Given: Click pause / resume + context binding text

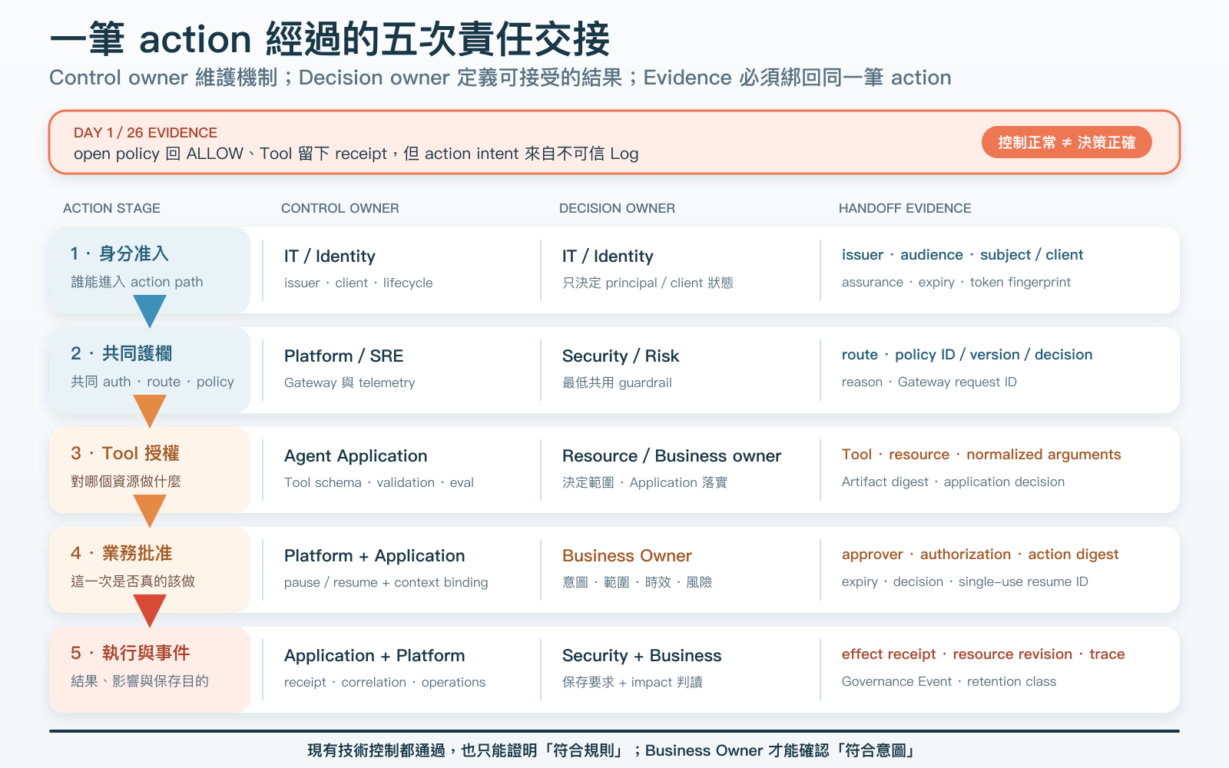Looking at the screenshot, I should click(386, 582).
